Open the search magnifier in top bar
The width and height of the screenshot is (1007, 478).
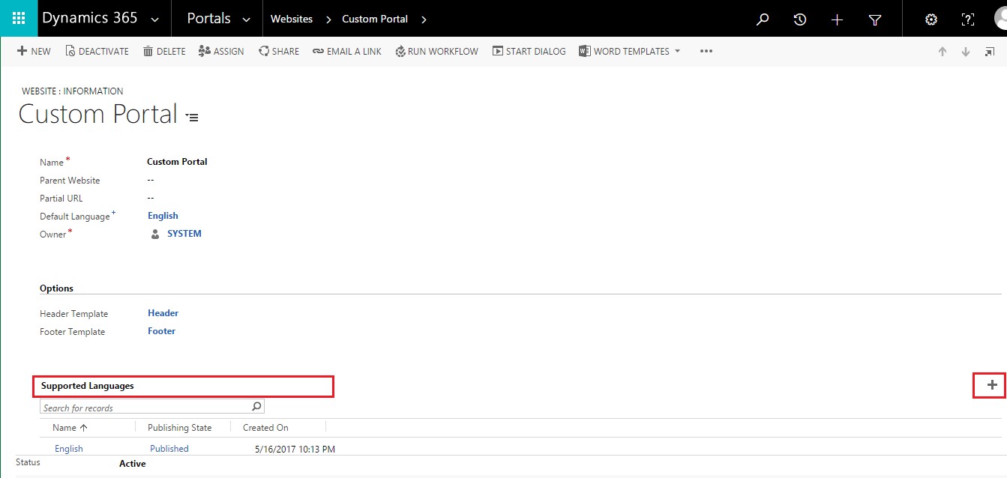click(x=763, y=19)
